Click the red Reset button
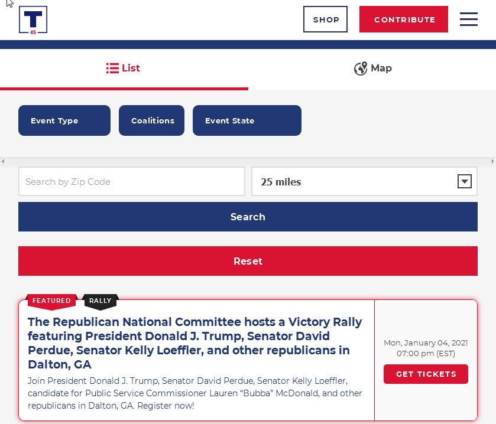The width and height of the screenshot is (496, 424). (248, 261)
